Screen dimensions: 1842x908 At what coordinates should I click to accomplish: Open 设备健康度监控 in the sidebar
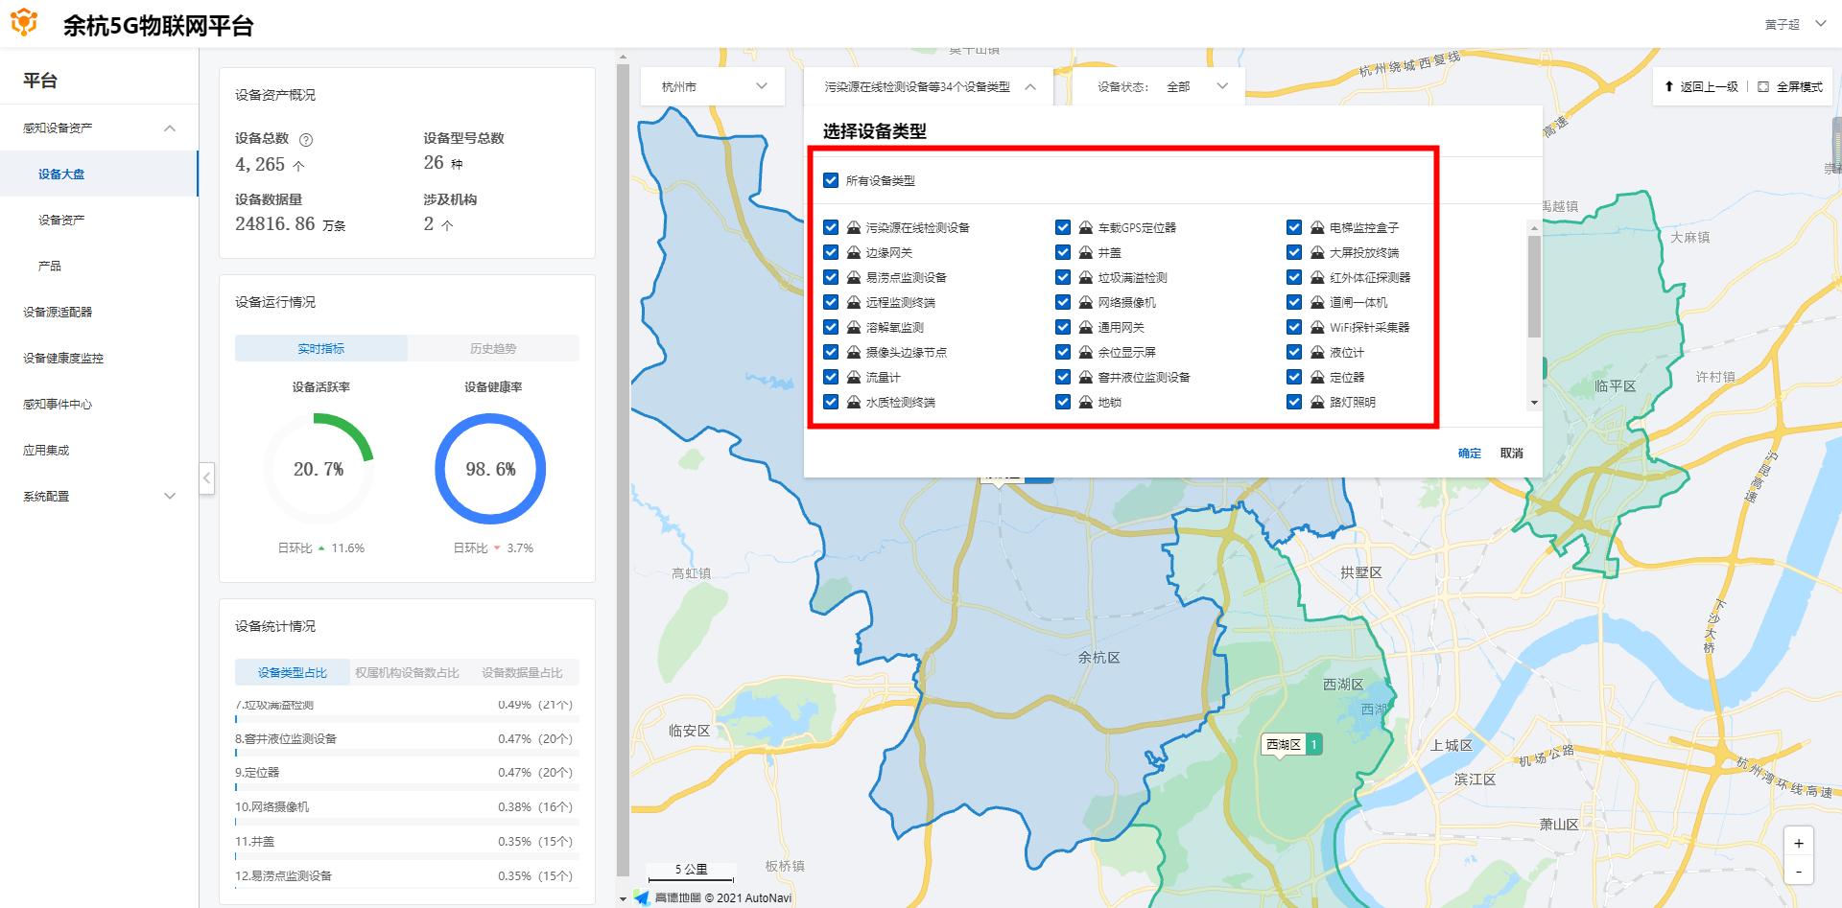pyautogui.click(x=99, y=359)
